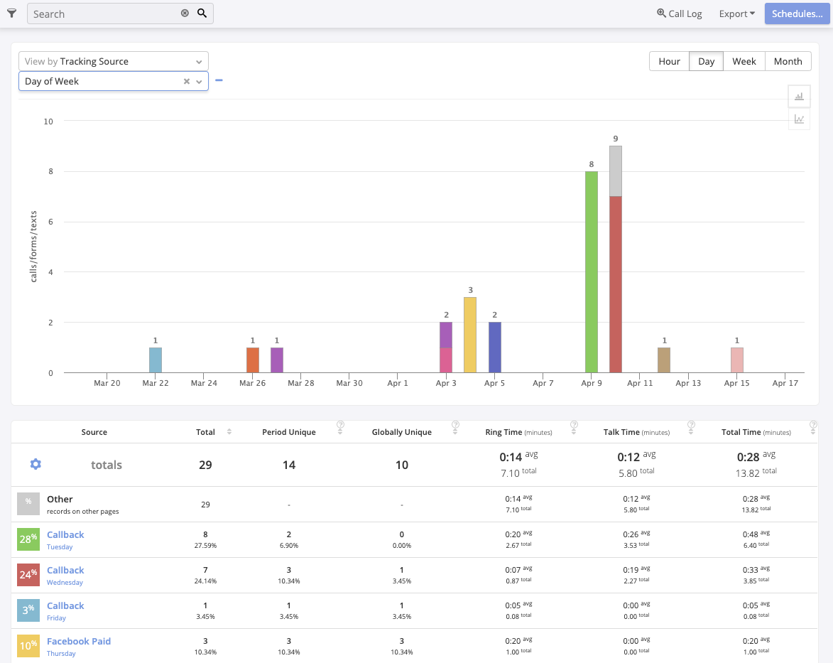Switch to the line chart view icon
This screenshot has width=833, height=663.
tap(799, 119)
